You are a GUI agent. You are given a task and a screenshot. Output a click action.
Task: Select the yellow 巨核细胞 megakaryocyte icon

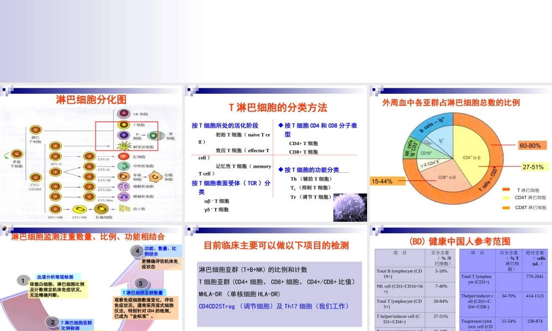coord(101,209)
